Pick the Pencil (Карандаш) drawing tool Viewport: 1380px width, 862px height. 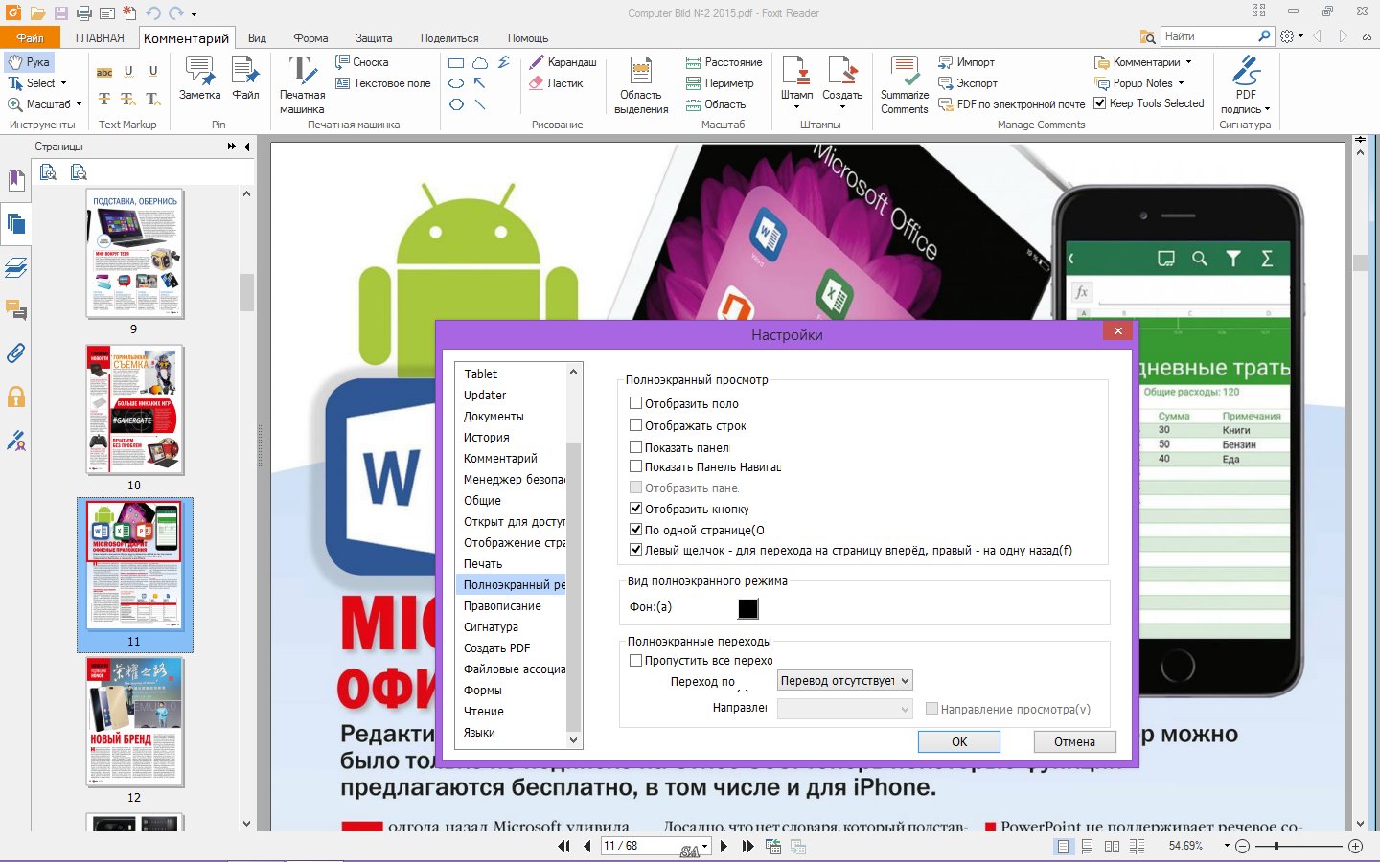coord(563,62)
